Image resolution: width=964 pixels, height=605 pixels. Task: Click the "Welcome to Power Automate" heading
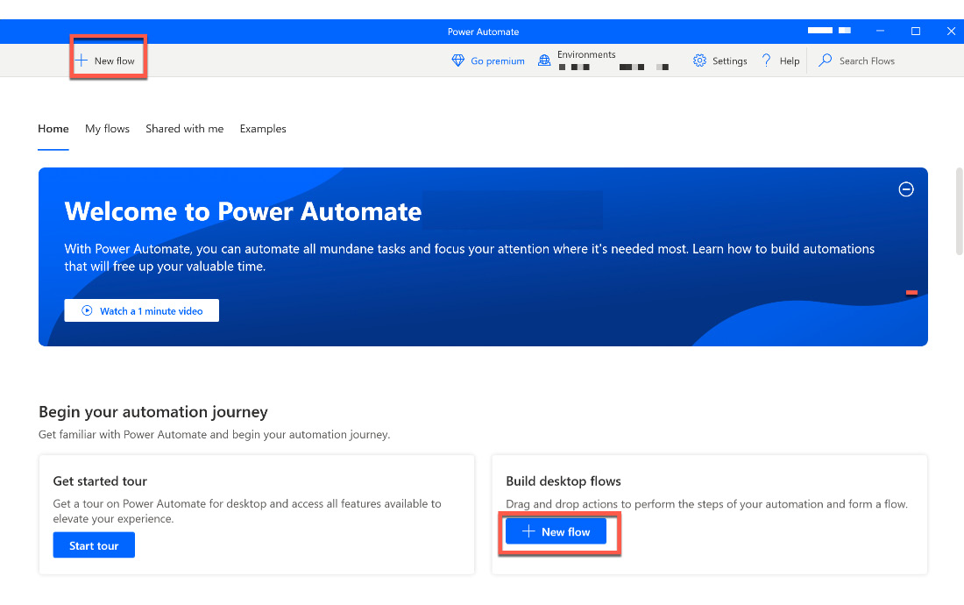tap(243, 211)
